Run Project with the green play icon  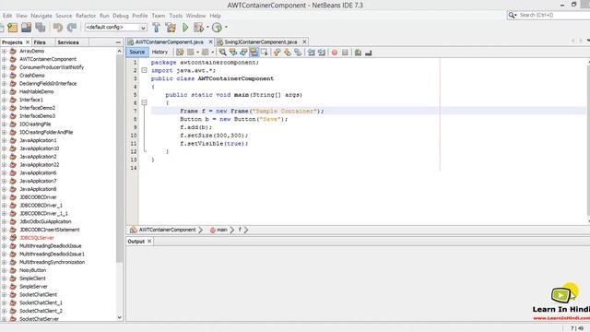185,27
